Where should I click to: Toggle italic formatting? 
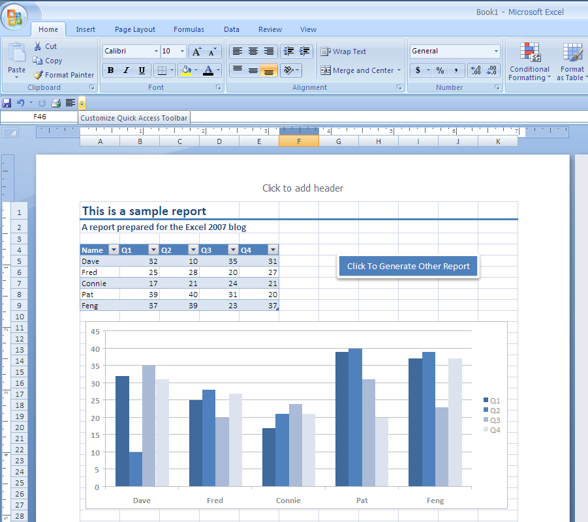pos(126,70)
